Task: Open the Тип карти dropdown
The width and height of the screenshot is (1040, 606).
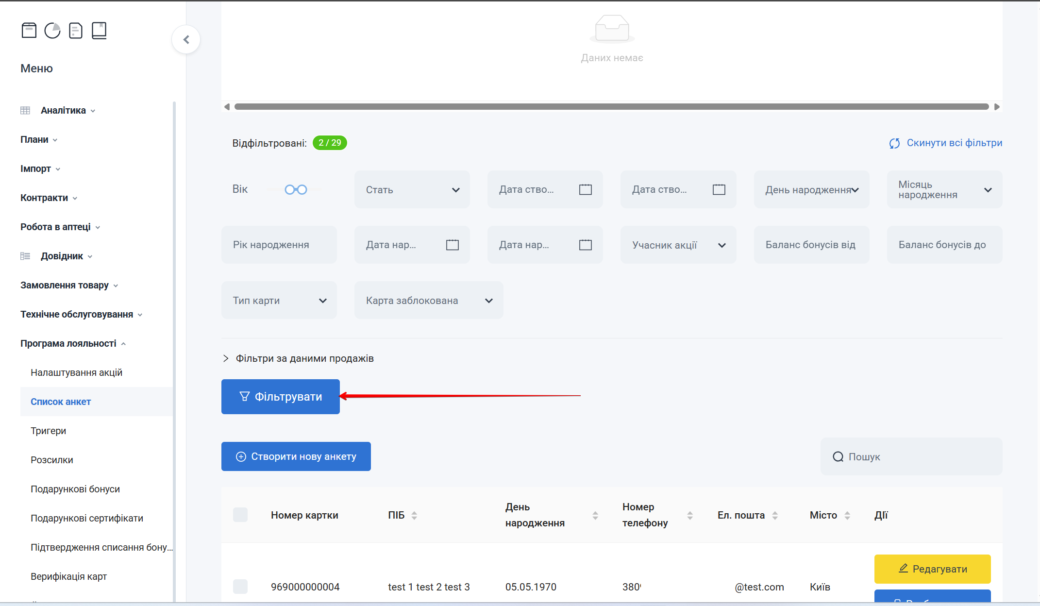Action: click(279, 300)
